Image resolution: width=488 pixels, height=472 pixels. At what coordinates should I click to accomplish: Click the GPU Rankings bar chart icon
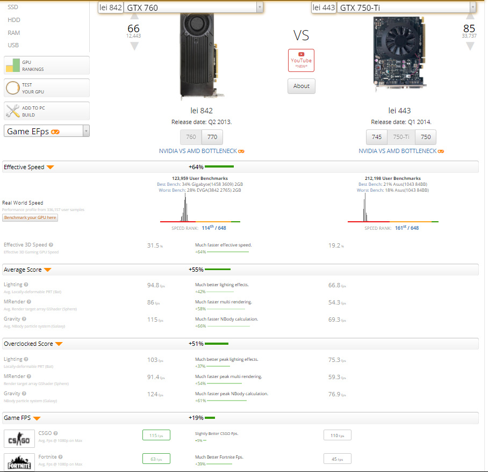coord(13,66)
